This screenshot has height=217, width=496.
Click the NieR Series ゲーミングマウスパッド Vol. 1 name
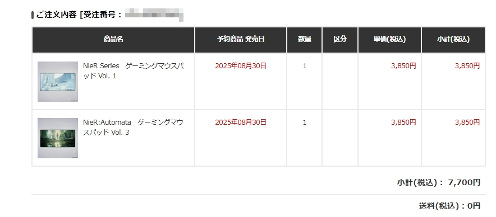[x=134, y=71]
